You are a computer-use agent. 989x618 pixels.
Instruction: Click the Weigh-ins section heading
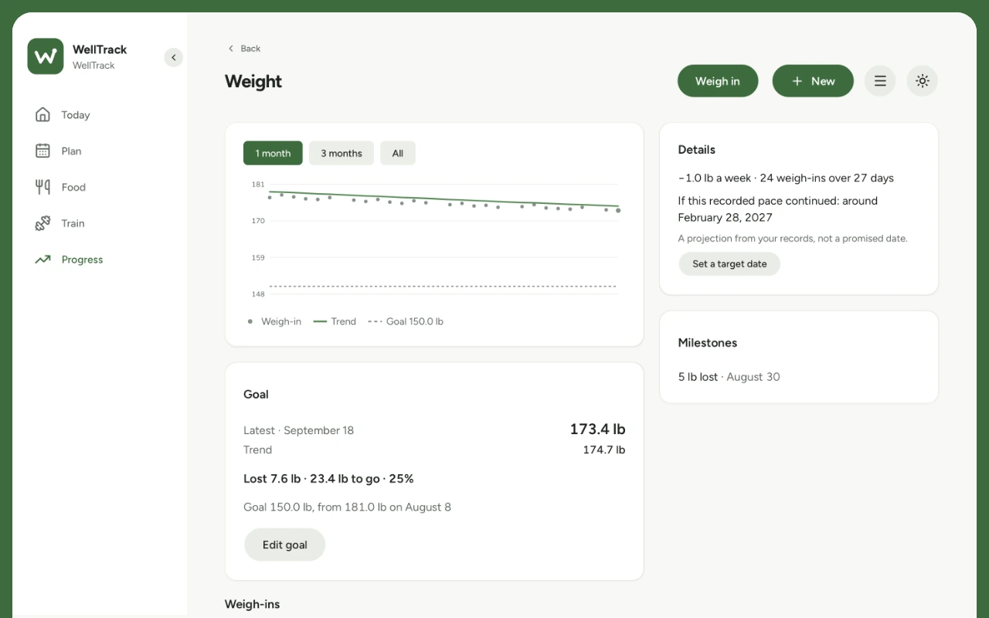click(x=252, y=604)
